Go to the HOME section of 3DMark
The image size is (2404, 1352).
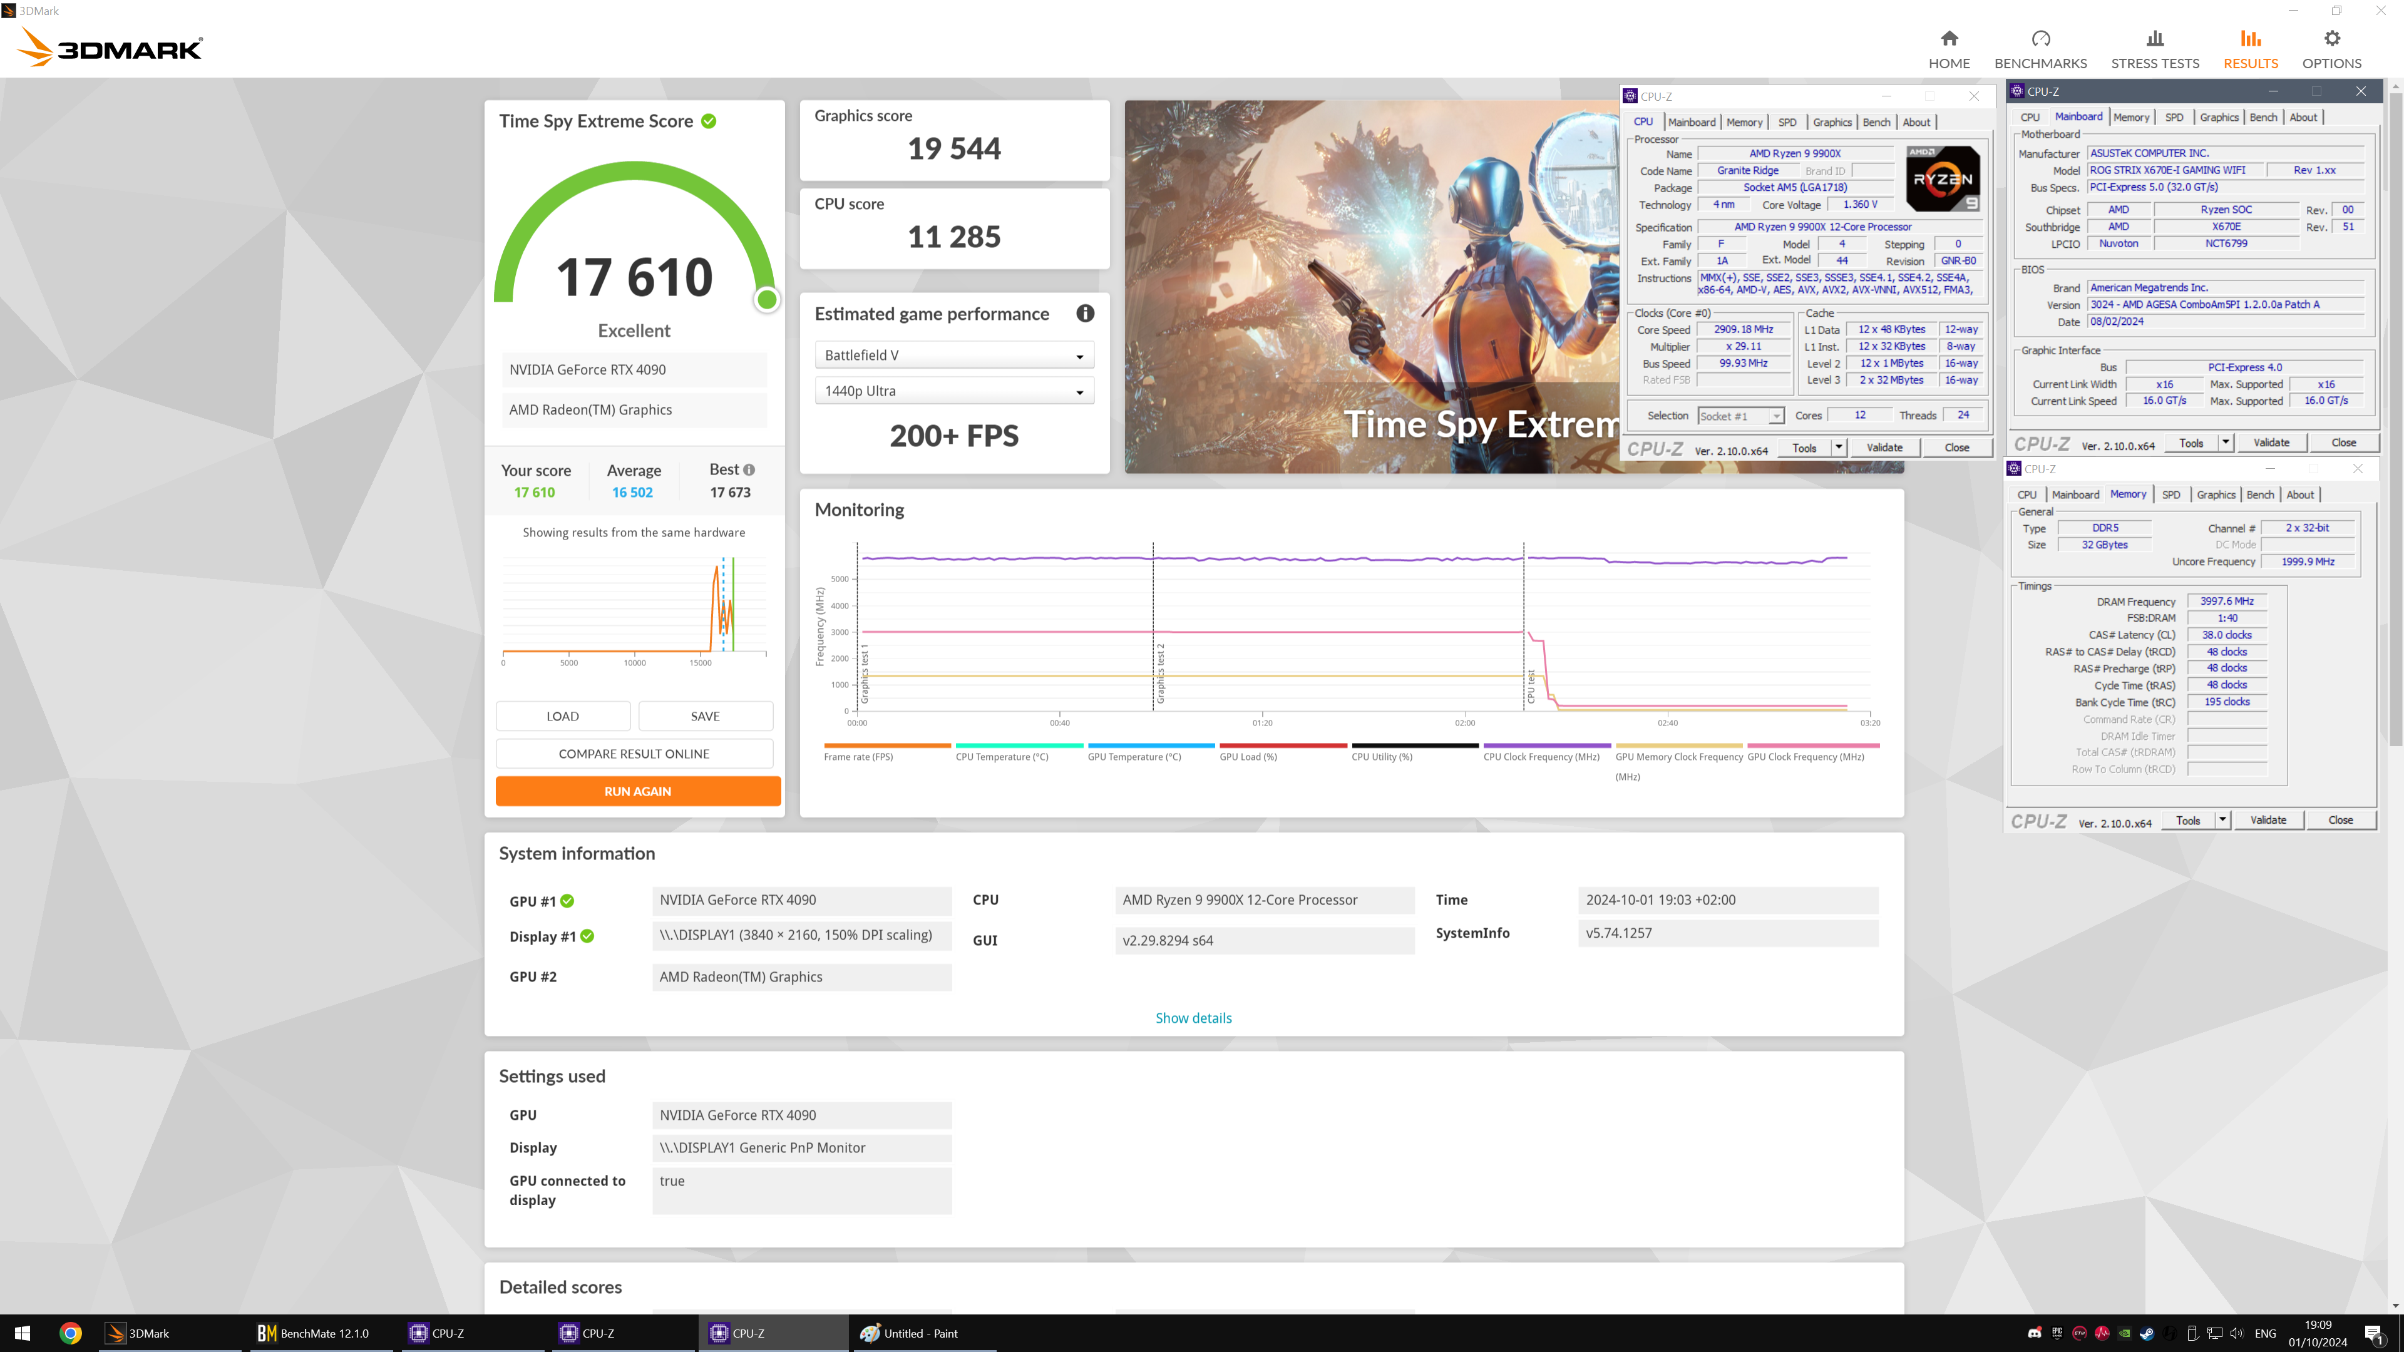click(x=1949, y=49)
